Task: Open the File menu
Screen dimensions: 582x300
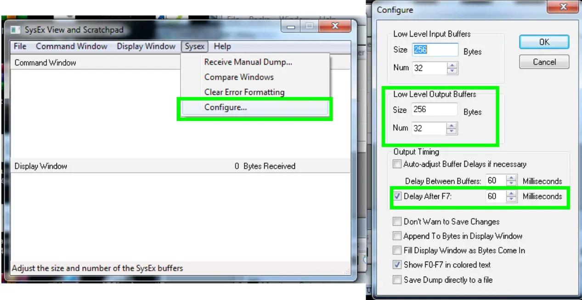Action: click(19, 46)
